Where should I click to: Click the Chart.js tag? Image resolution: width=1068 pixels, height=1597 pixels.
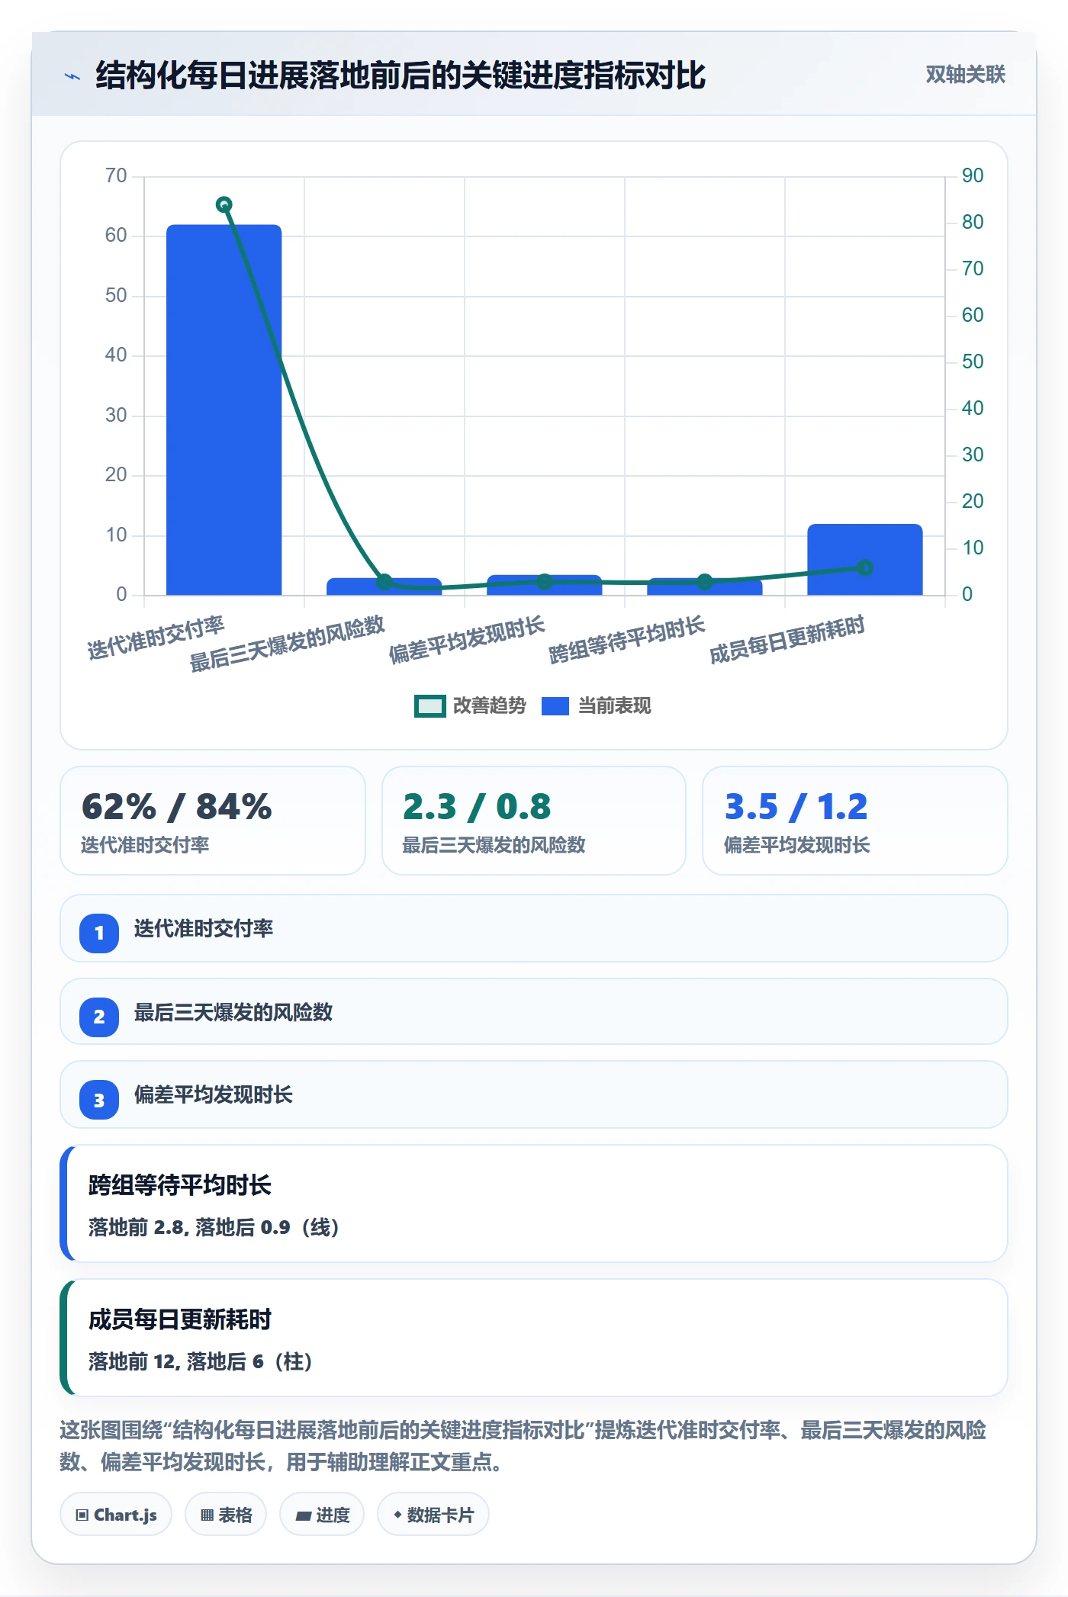coord(116,1515)
